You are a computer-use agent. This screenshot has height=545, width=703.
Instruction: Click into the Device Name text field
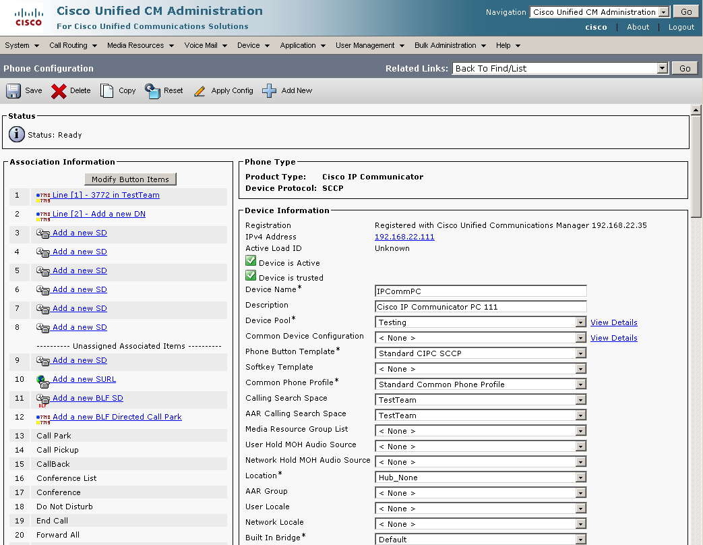(x=481, y=291)
